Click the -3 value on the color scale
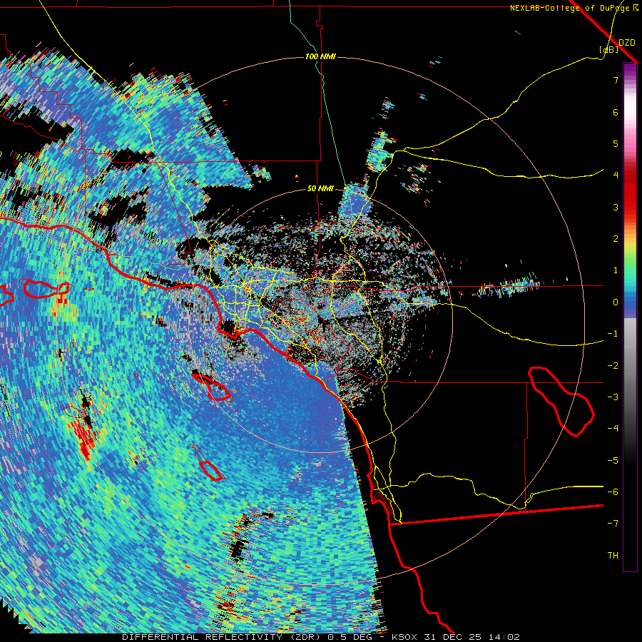The width and height of the screenshot is (642, 642). click(x=613, y=397)
